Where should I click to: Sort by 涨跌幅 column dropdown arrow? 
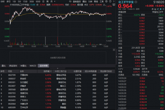point(51,71)
